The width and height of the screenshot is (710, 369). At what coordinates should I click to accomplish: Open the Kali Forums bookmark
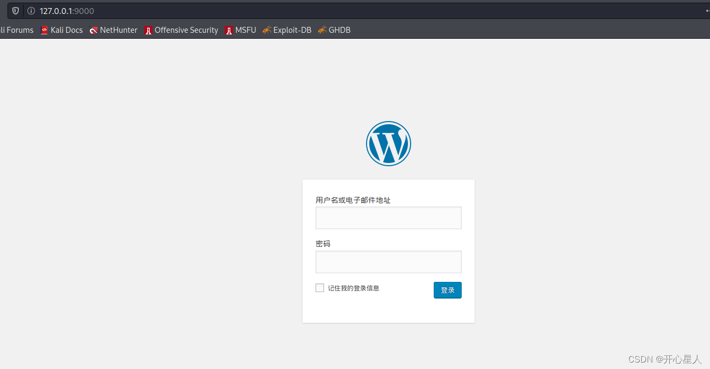point(17,30)
